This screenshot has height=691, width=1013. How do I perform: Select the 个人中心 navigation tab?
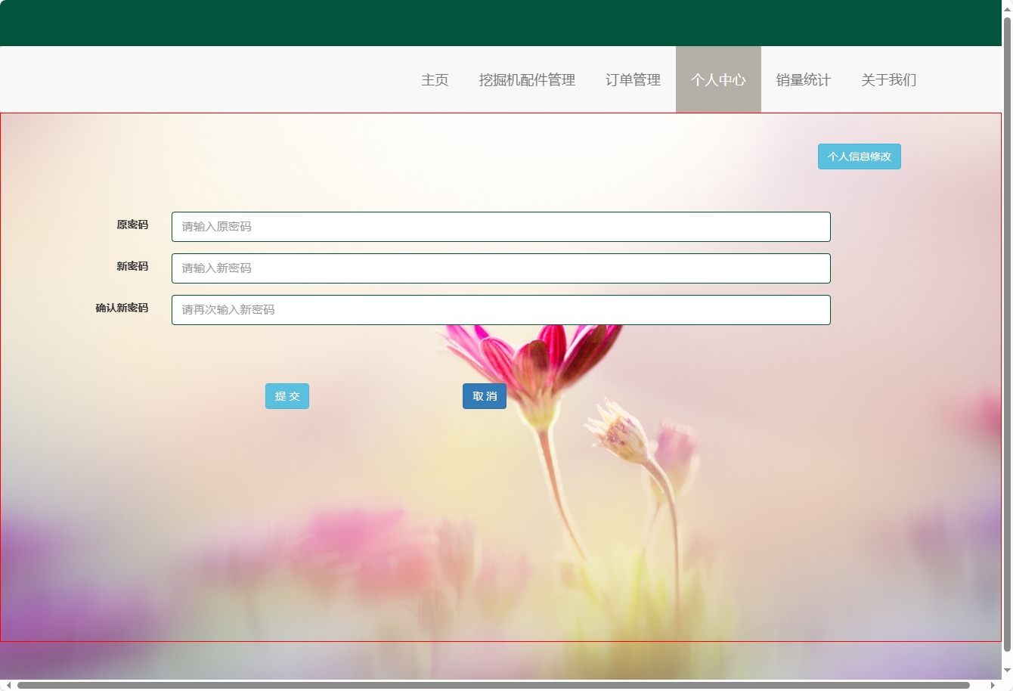718,79
